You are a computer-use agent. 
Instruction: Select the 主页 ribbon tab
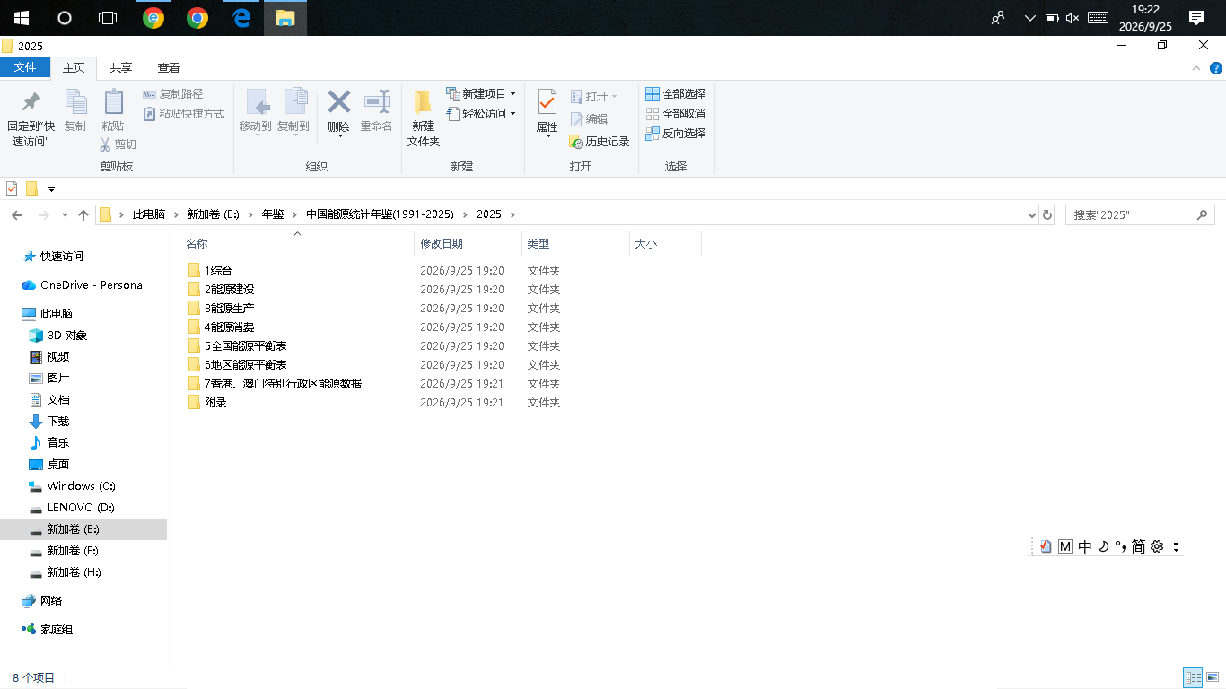tap(74, 68)
